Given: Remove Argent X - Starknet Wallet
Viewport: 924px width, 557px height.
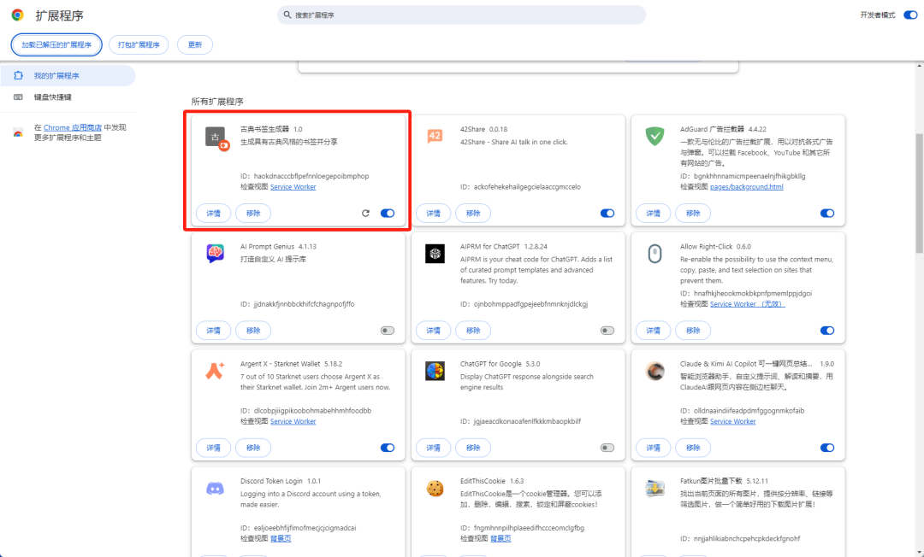Looking at the screenshot, I should point(253,448).
